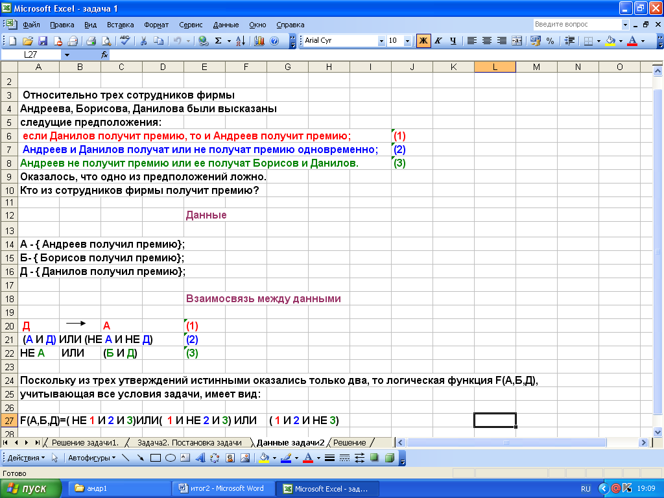This screenshot has height=498, width=664.
Task: Apply 3-D Style to the shape
Action: pos(390,458)
